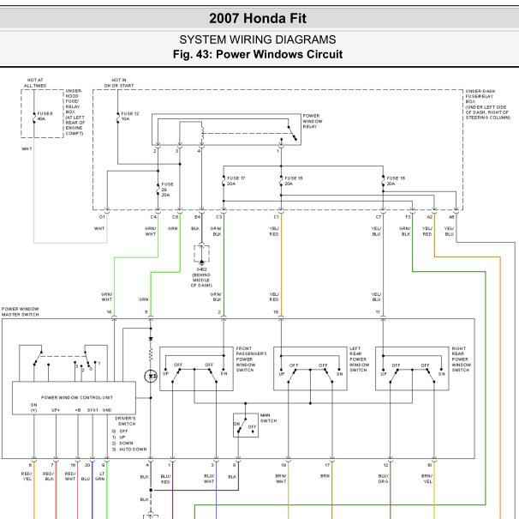Click the "BRN/YEL" wire color label
This screenshot has width=519, height=519.
(427, 479)
